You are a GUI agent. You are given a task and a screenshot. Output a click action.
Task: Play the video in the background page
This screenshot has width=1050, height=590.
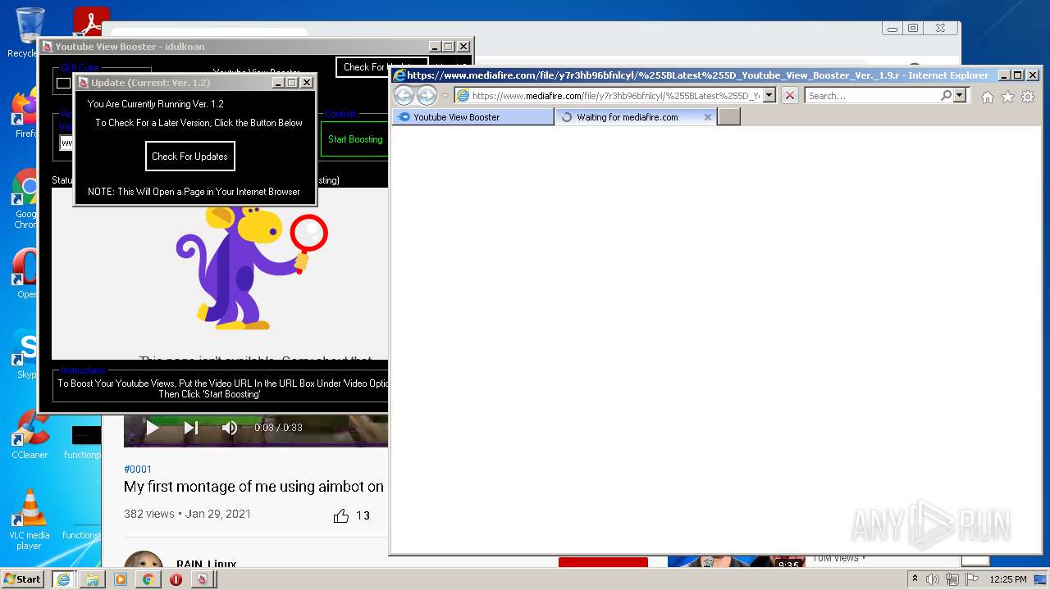152,427
